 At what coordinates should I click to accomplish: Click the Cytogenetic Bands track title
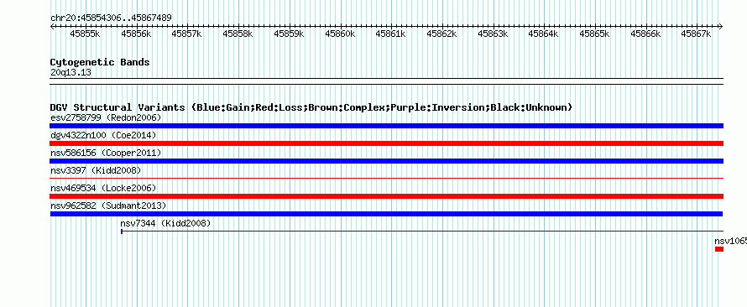pos(100,62)
